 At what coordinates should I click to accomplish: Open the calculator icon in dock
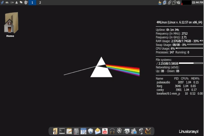(x=76, y=131)
